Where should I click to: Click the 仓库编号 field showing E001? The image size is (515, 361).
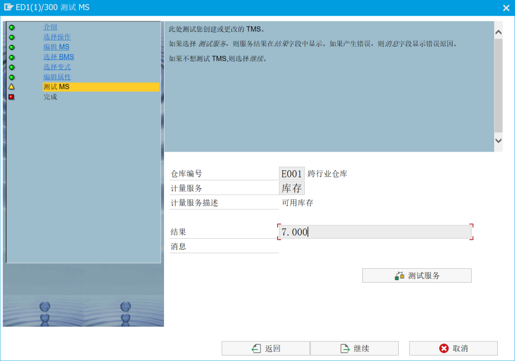[292, 174]
